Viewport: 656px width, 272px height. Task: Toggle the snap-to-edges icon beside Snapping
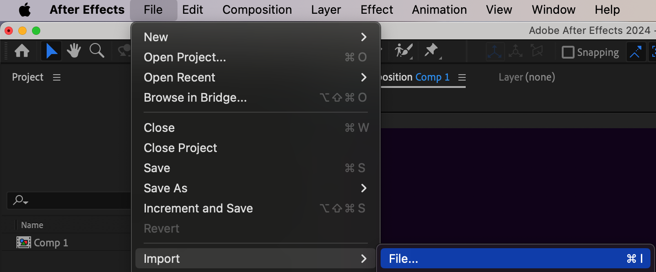(x=635, y=52)
